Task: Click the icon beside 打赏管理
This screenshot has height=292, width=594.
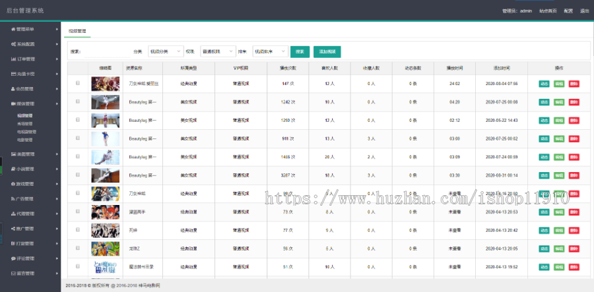Action: pos(13,244)
